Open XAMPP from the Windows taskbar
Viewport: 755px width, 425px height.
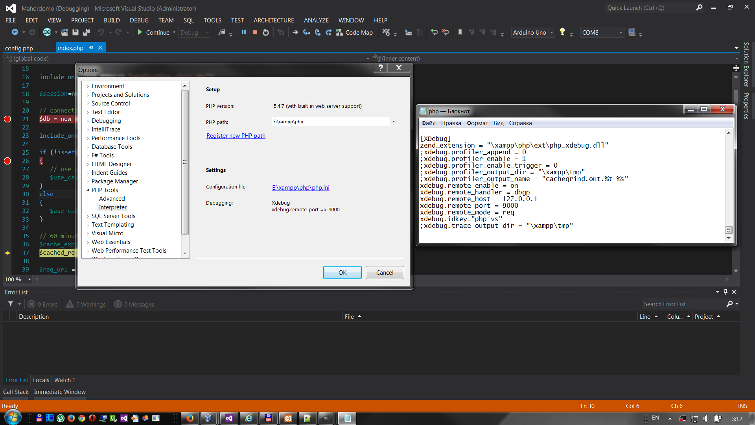[288, 418]
